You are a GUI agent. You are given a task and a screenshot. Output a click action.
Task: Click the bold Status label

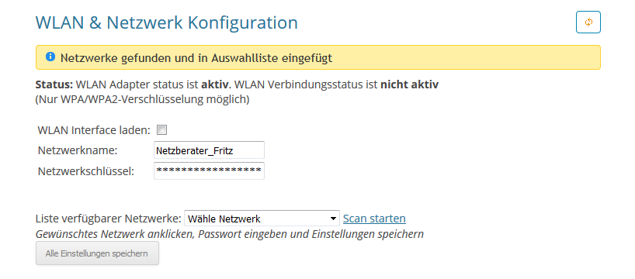54,85
